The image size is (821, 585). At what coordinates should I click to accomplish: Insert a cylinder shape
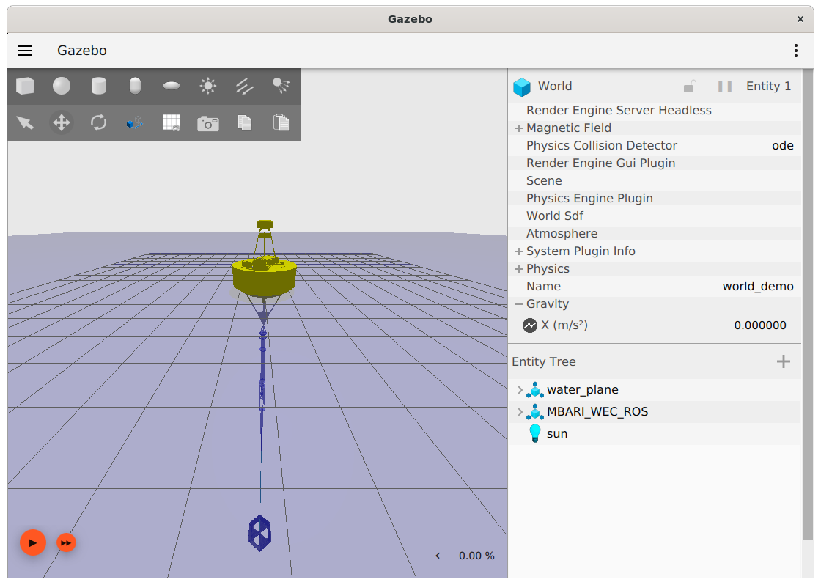pos(98,87)
